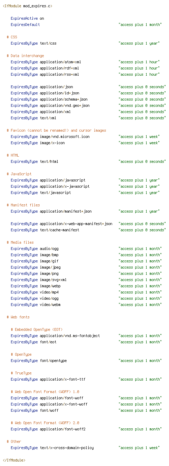
Task: Select the ExpiresDefault "access plus 1 month" value
Action: pyautogui.click(x=139, y=25)
